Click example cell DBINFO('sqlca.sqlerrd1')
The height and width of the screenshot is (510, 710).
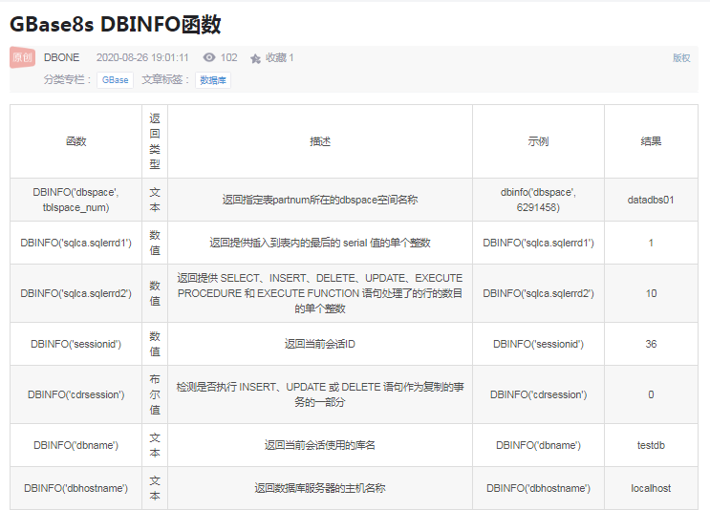538,243
